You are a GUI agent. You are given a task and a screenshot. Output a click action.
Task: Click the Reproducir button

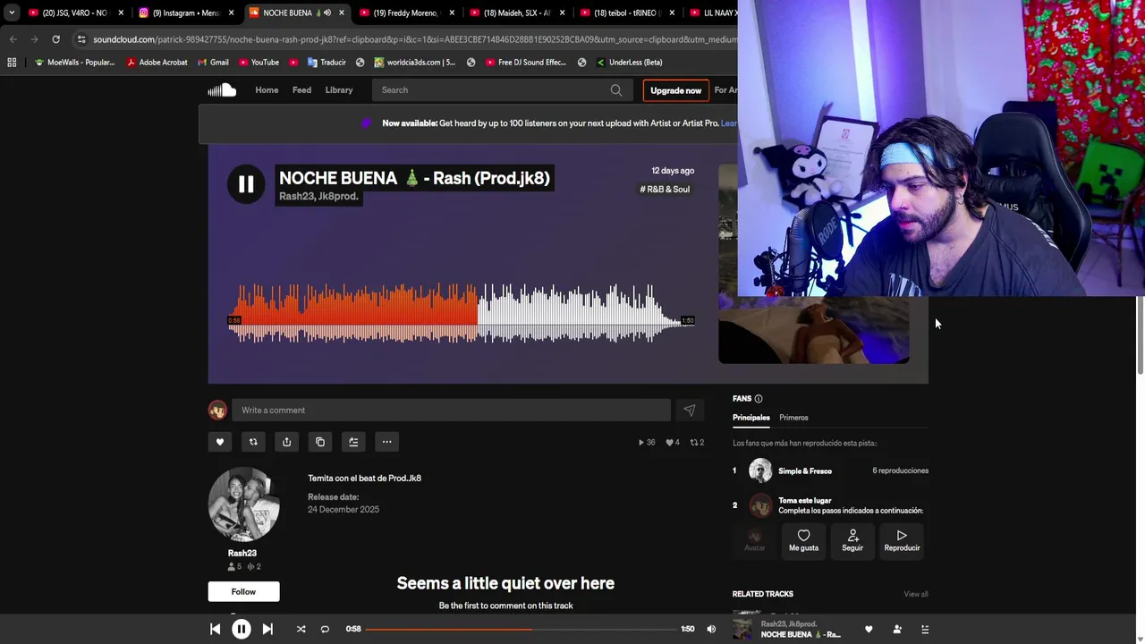click(x=902, y=540)
